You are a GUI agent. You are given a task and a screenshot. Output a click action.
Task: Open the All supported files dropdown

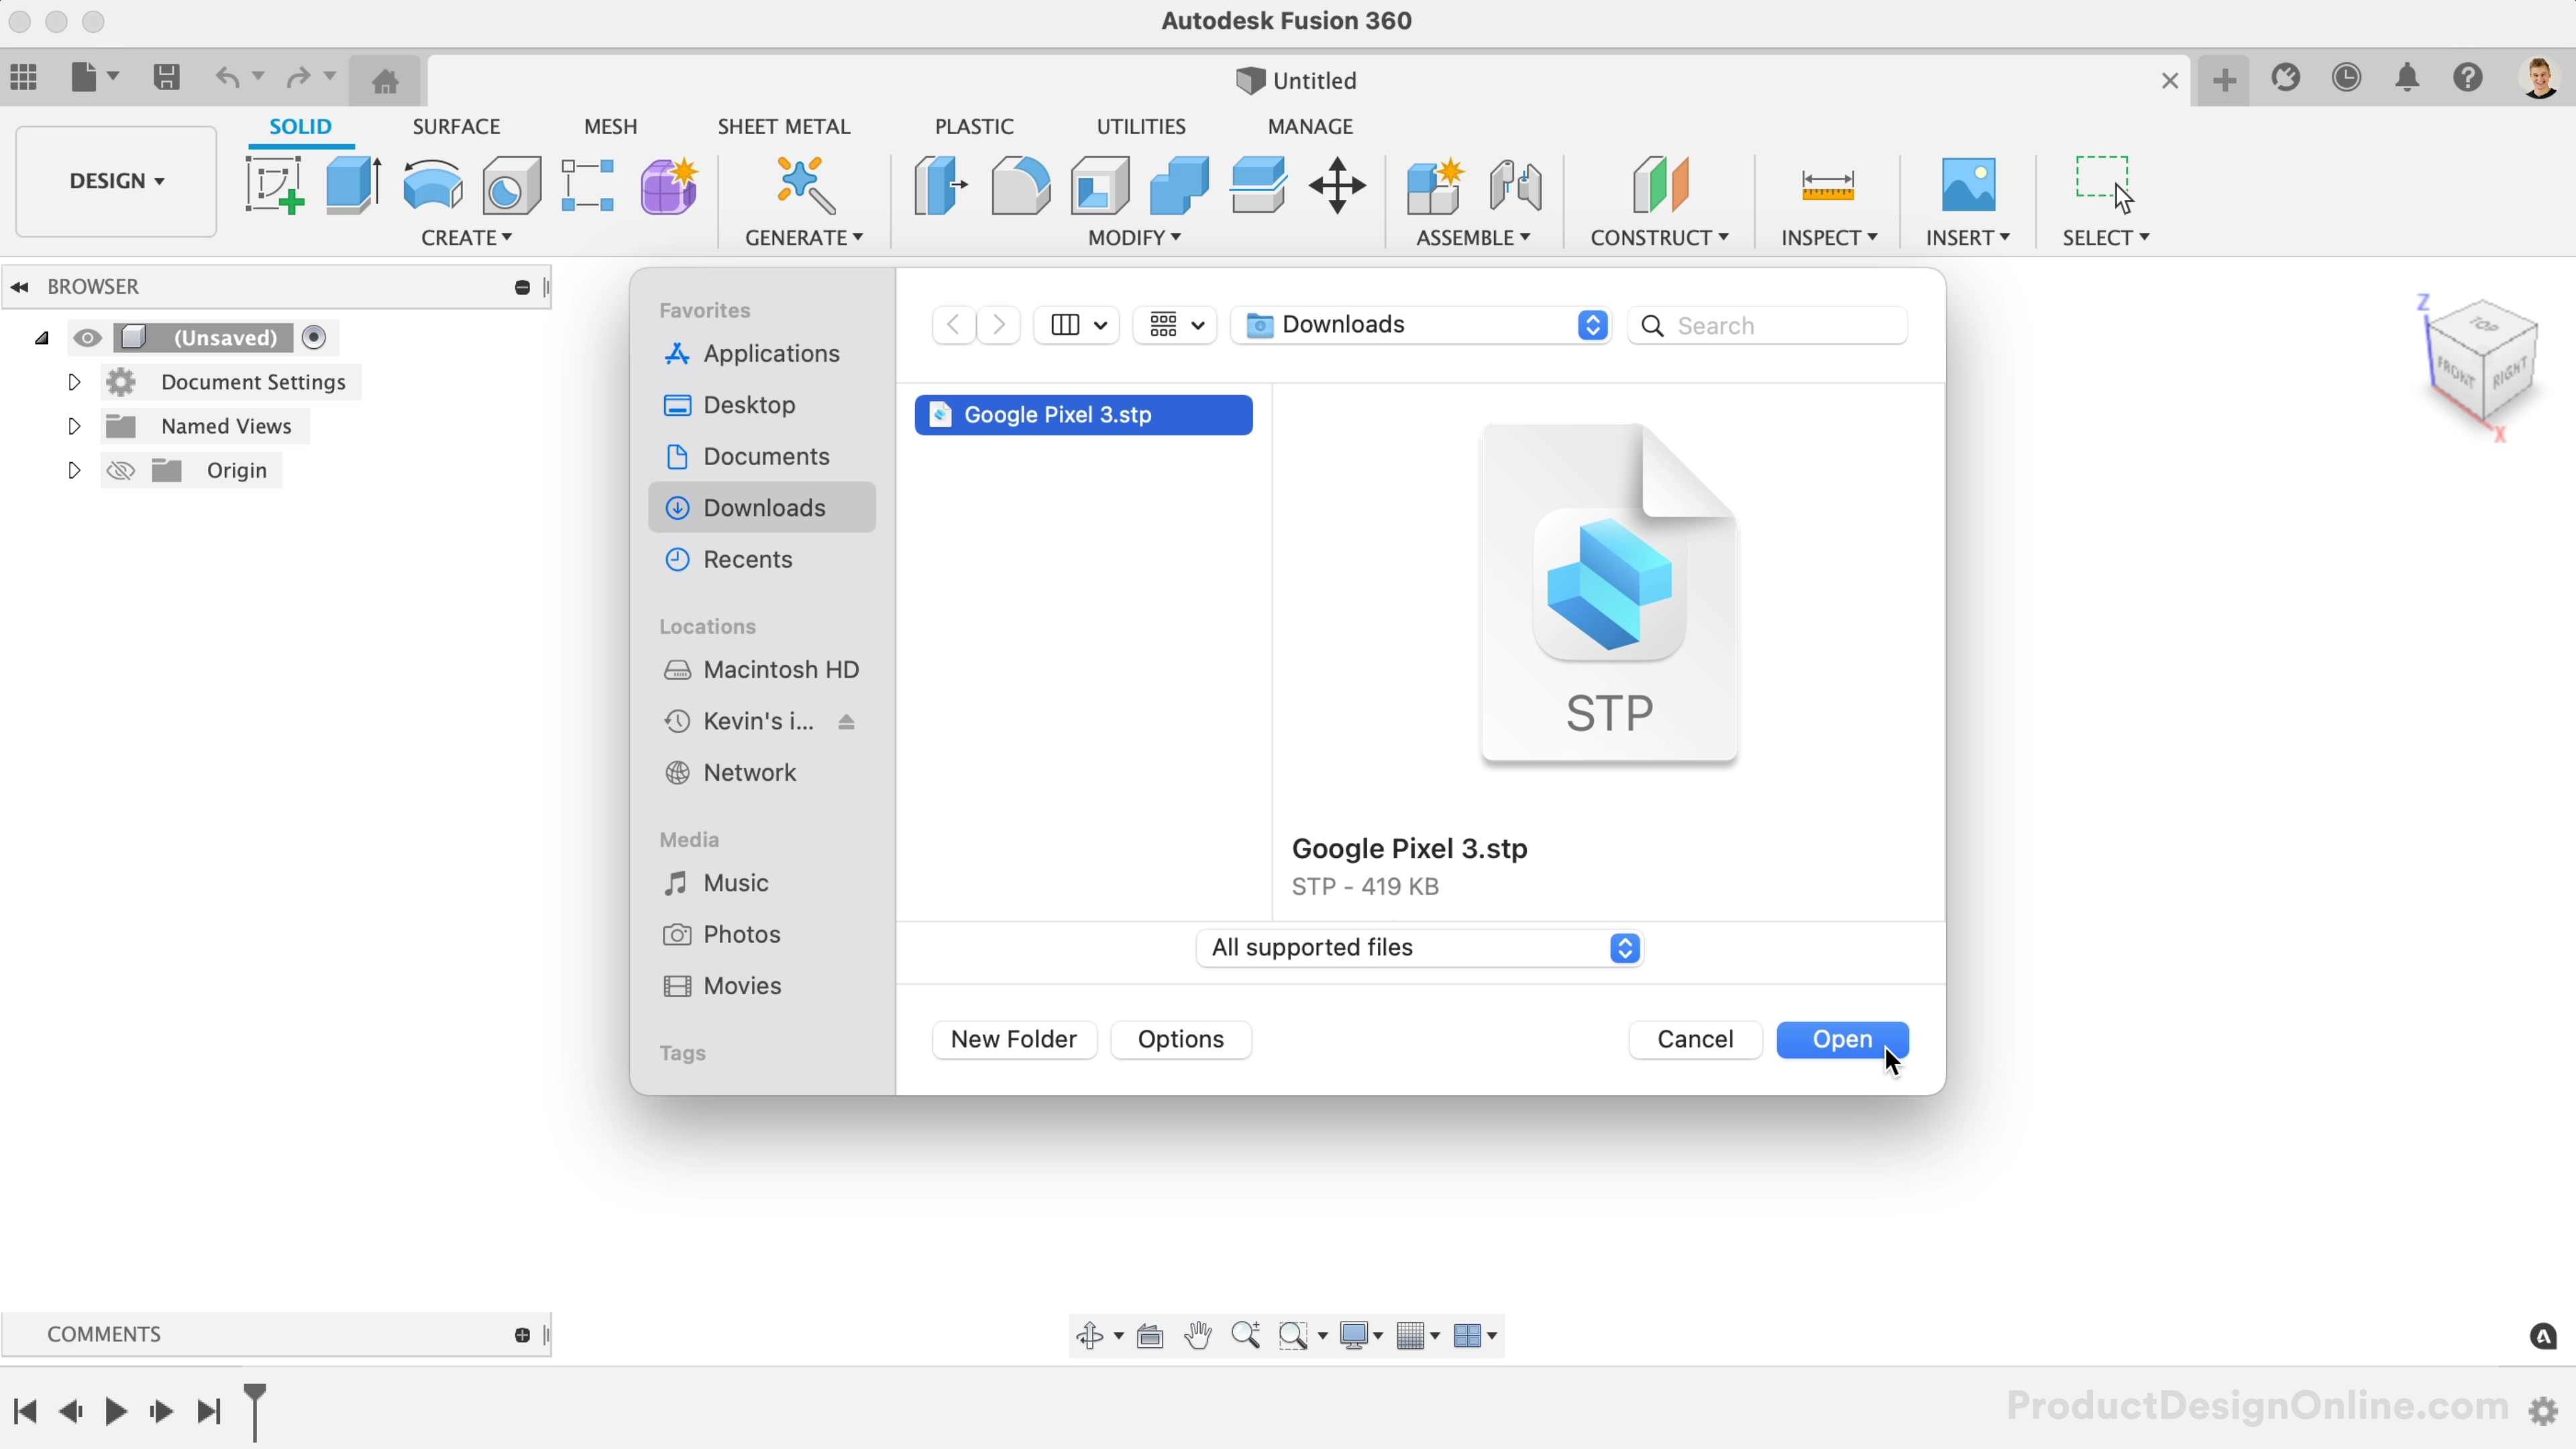(x=1420, y=948)
